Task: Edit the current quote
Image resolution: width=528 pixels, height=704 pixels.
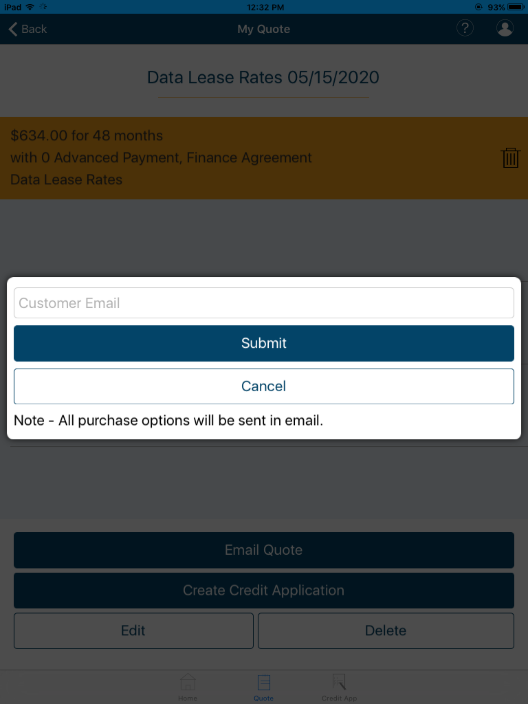Action: click(x=133, y=631)
